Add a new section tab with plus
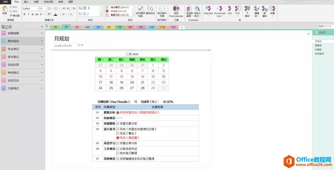334x170 pixels. coord(182,28)
